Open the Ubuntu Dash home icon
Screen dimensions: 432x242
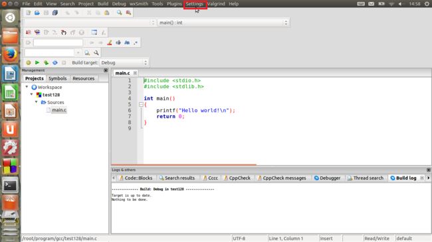10,18
